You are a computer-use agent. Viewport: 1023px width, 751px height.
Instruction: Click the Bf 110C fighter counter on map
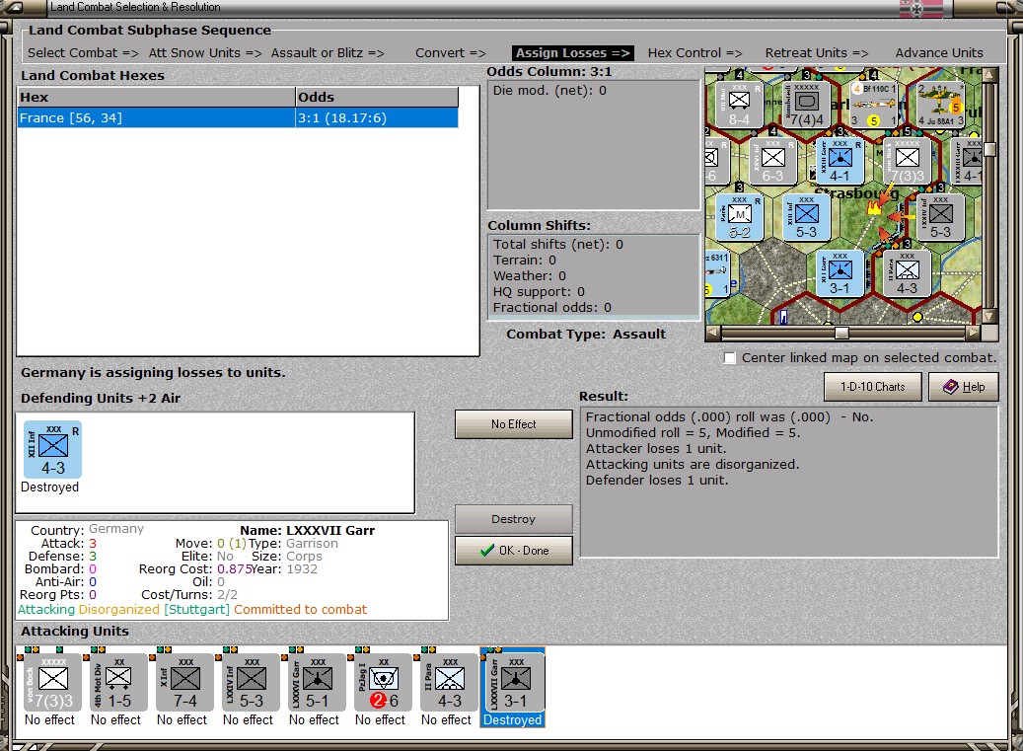874,105
